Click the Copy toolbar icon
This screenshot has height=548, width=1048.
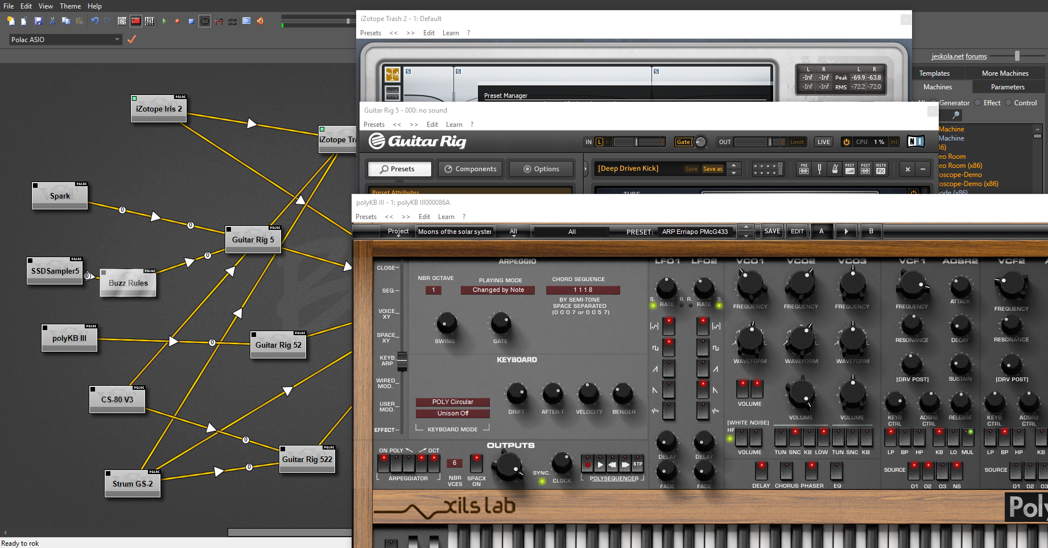tap(66, 21)
